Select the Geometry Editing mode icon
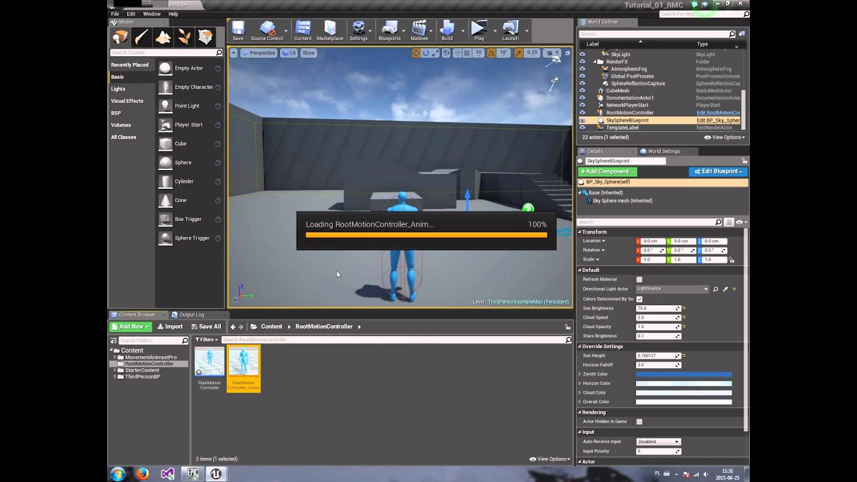Screen dimensions: 857x482 [206, 37]
